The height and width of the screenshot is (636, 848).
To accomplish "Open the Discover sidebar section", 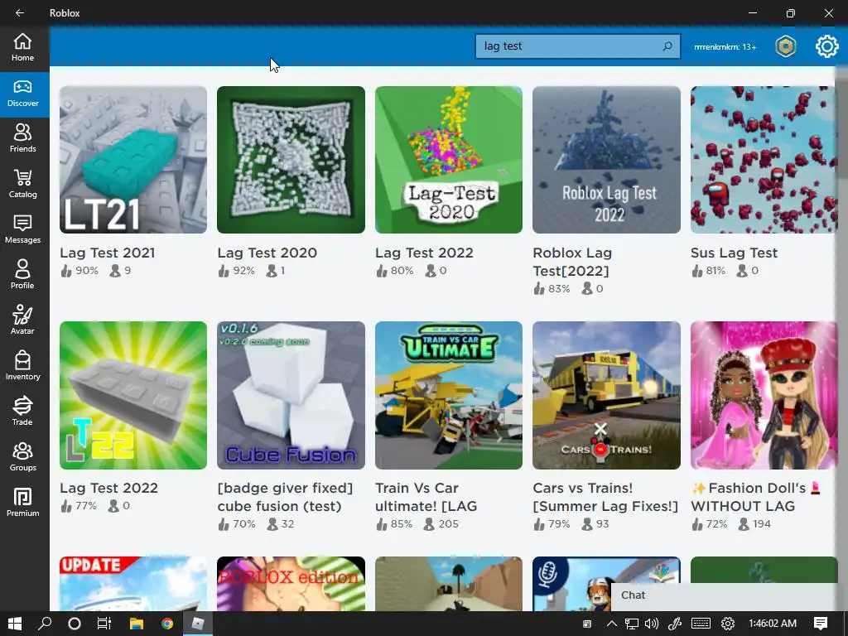I will [22, 94].
